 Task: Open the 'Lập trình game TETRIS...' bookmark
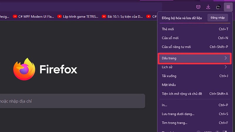[x=78, y=17]
